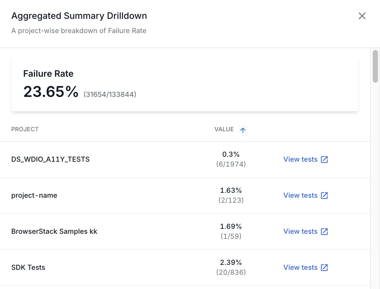Open external link icon for BrowserStack Samples kk
Screen dimensions: 380x289
[x=324, y=231]
